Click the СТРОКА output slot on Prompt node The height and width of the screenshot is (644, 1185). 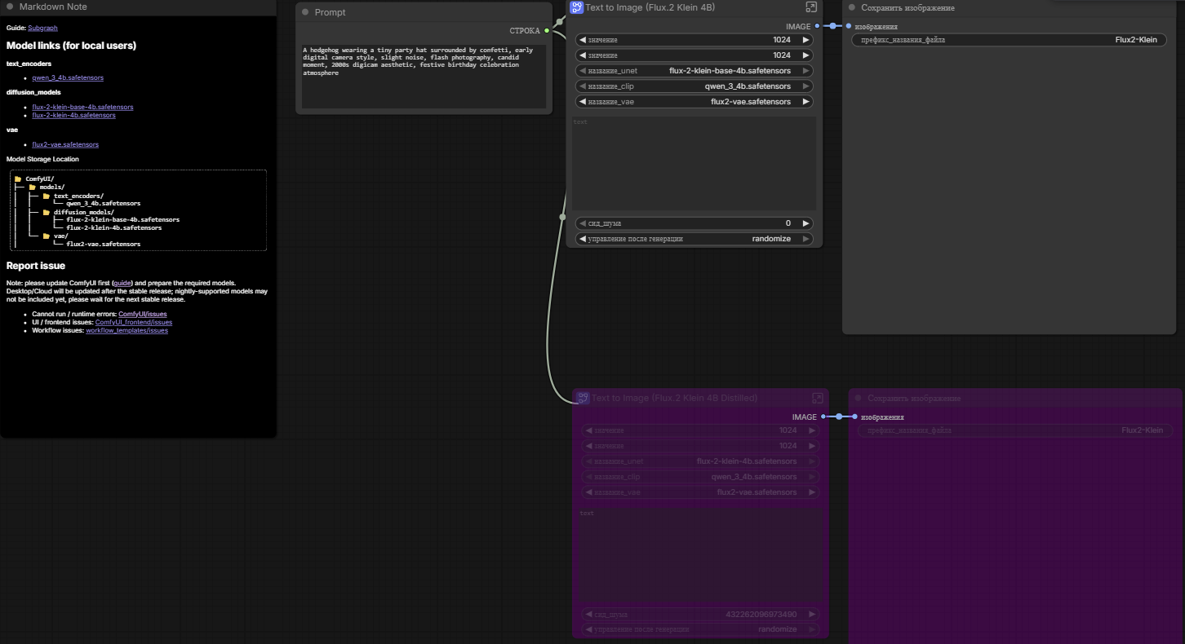click(547, 31)
